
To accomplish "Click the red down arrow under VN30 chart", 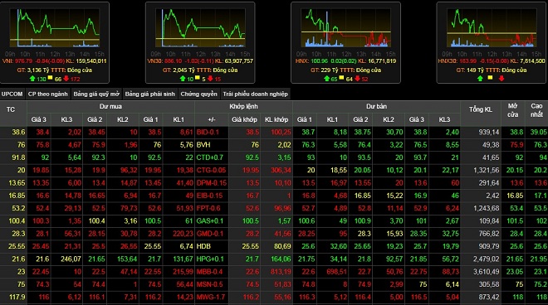I will (210, 79).
